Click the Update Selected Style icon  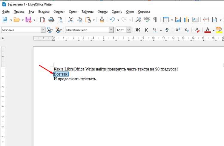(x=50, y=30)
